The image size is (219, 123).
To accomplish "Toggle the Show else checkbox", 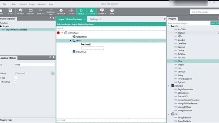I will [16, 78].
